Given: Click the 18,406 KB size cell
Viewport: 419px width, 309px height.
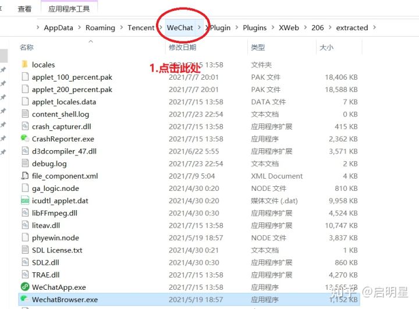Looking at the screenshot, I should 341,77.
